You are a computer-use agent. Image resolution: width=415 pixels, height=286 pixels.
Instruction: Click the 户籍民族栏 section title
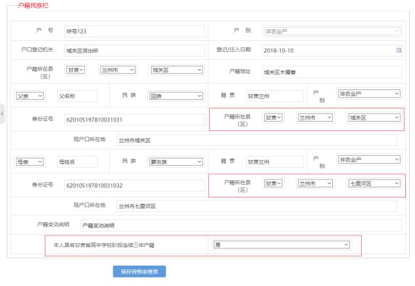pos(34,5)
